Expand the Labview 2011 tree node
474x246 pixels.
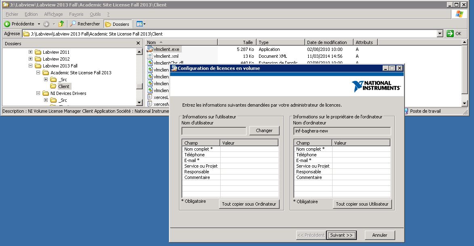(30, 52)
